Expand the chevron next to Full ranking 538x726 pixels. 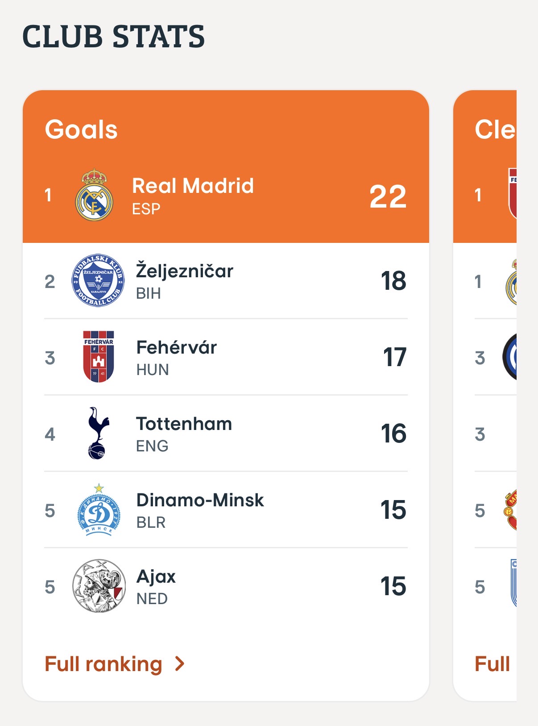click(x=180, y=664)
